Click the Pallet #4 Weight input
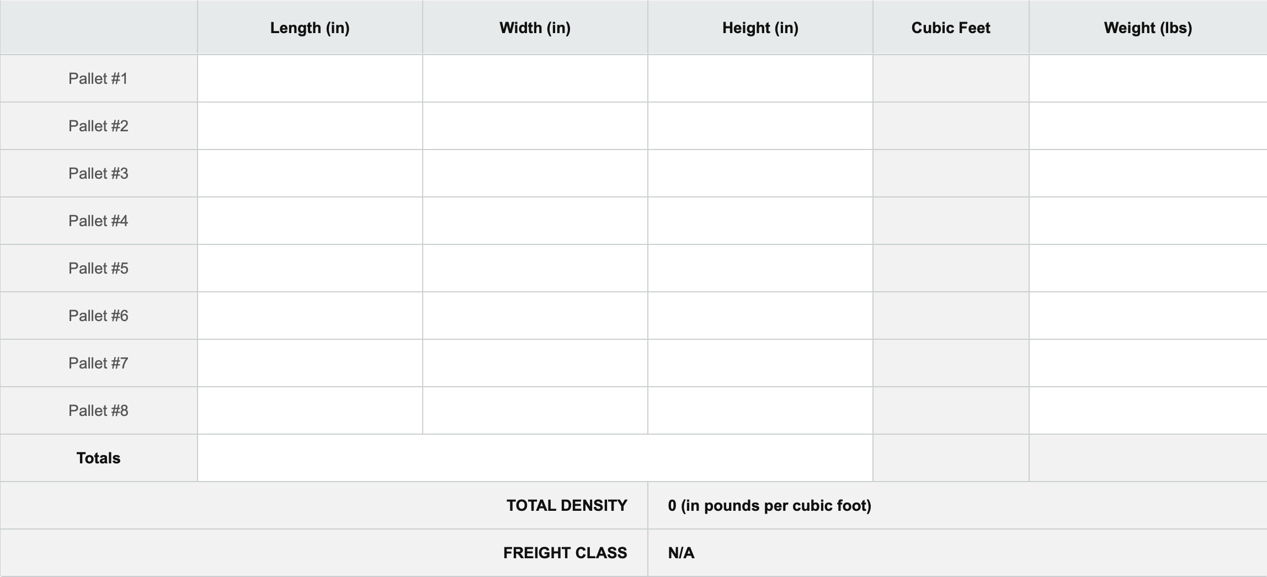 (x=1148, y=221)
